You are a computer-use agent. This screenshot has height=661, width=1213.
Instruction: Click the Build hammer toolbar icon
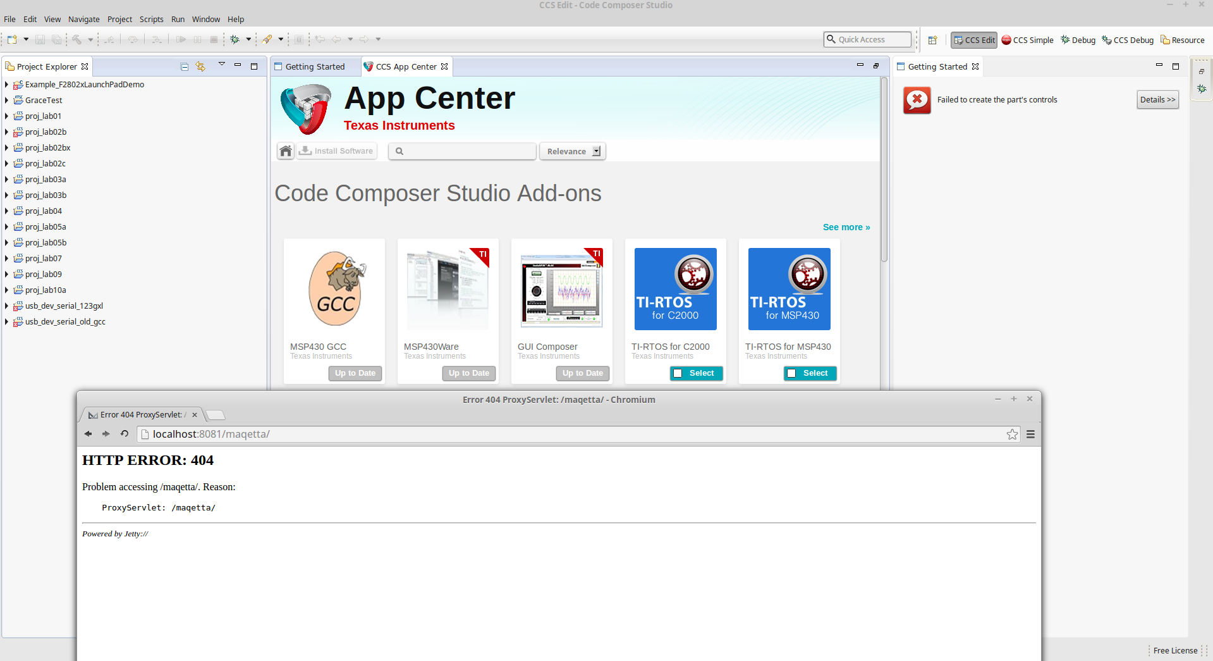(x=76, y=39)
